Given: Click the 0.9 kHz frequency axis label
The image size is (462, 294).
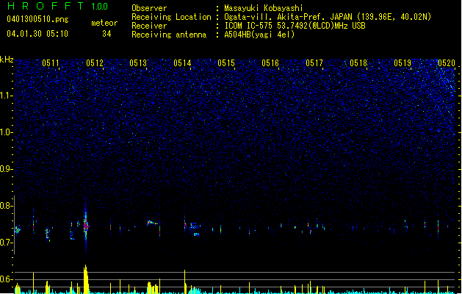Looking at the screenshot, I should 7,169.
